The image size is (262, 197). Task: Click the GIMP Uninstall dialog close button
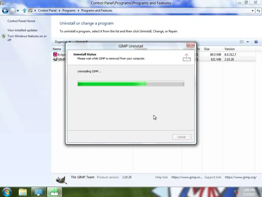point(190,45)
